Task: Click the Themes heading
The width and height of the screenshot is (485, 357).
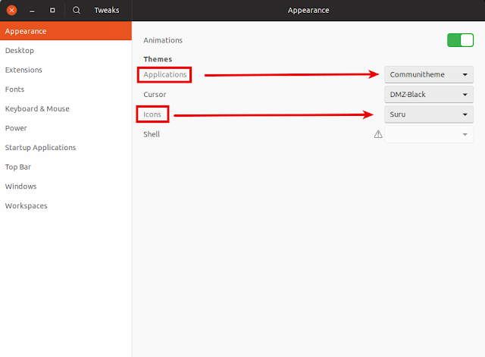Action: 158,59
